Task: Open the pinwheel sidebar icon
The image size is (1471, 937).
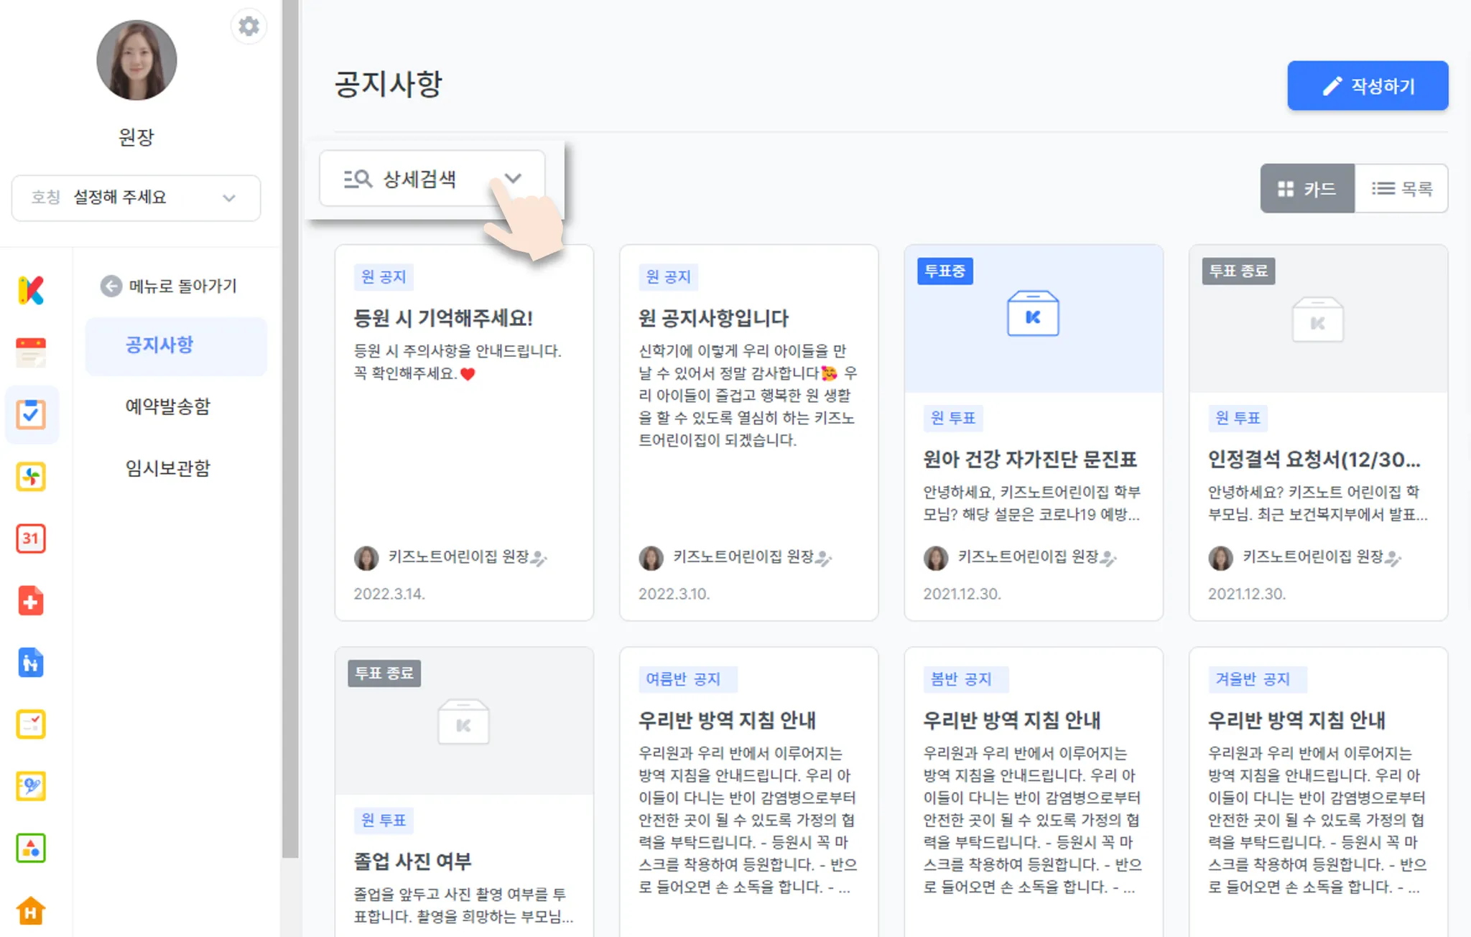Action: point(31,477)
